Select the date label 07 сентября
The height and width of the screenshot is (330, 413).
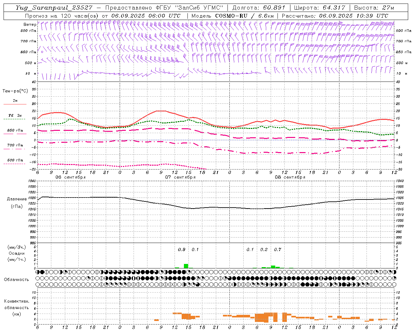point(180,177)
